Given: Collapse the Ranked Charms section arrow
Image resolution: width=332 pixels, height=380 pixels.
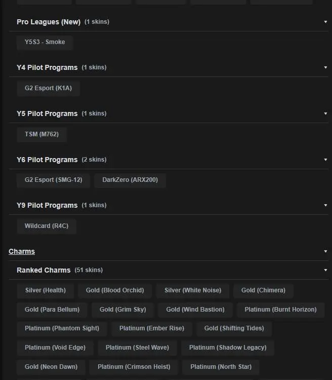Looking at the screenshot, I should tap(325, 270).
